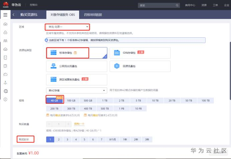The height and width of the screenshot is (159, 231).
Task: Decrease purchase quantity with minus button
Action: coord(49,124)
